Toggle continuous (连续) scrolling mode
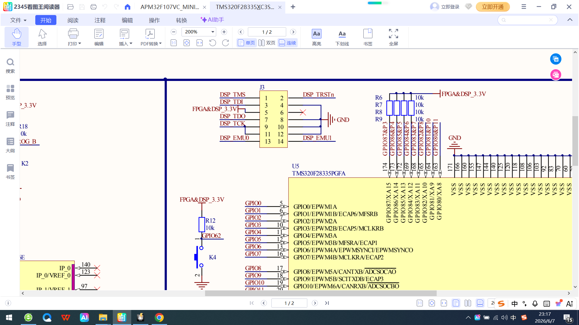This screenshot has height=325, width=579. pyautogui.click(x=287, y=43)
